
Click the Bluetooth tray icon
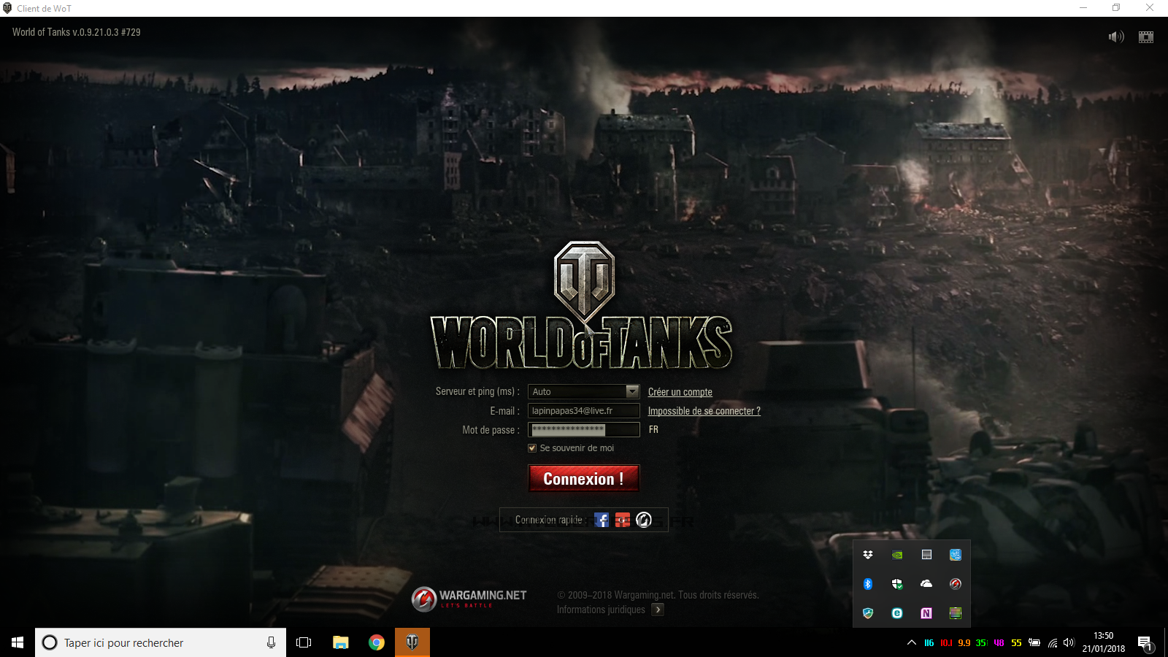(x=868, y=584)
